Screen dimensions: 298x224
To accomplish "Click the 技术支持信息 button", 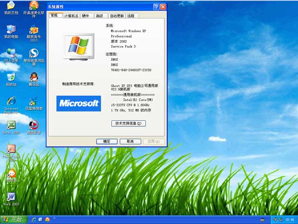I will coord(129,123).
